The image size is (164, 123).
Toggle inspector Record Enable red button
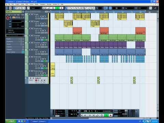click(x=8, y=18)
